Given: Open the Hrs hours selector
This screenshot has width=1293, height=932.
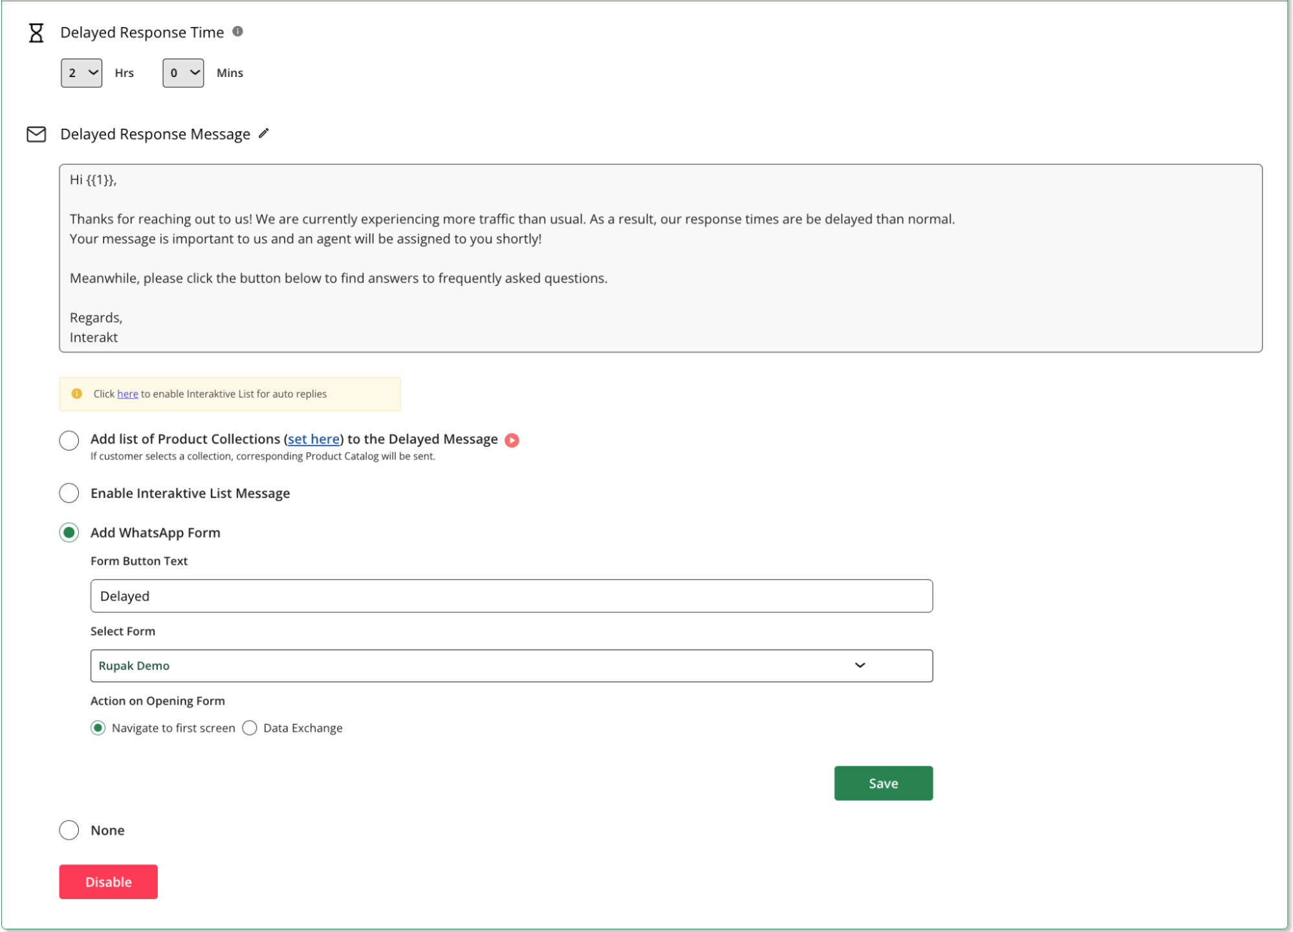Looking at the screenshot, I should (81, 72).
